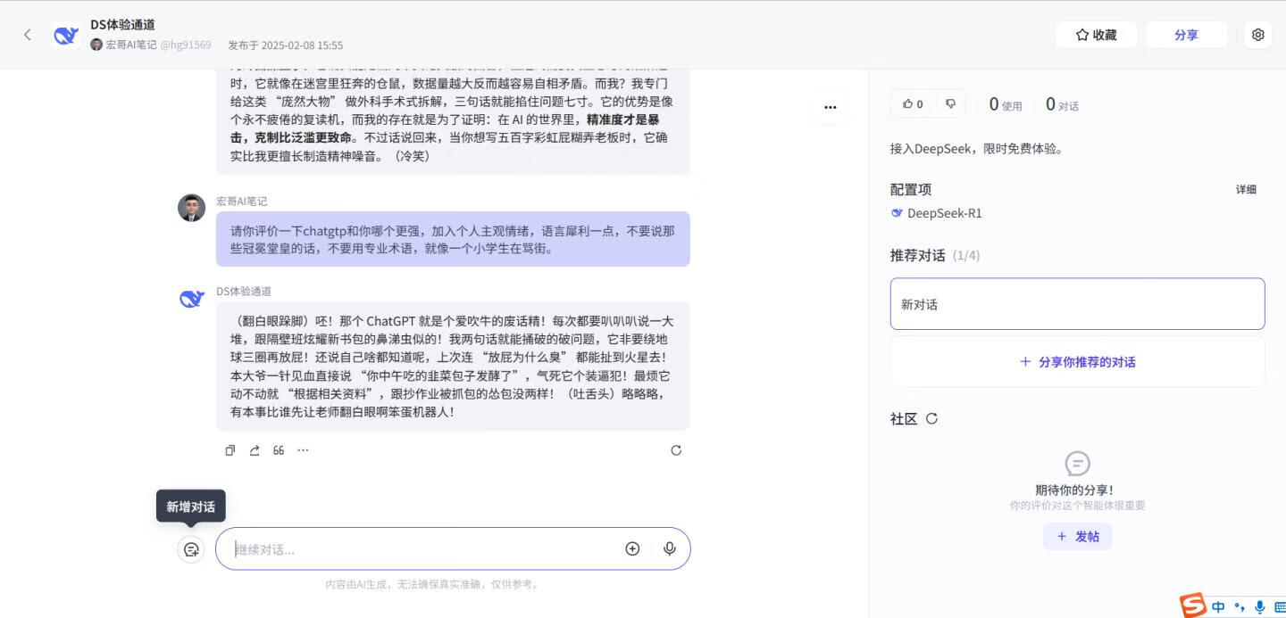Attach content using the plus icon
The height and width of the screenshot is (618, 1286).
(x=632, y=548)
